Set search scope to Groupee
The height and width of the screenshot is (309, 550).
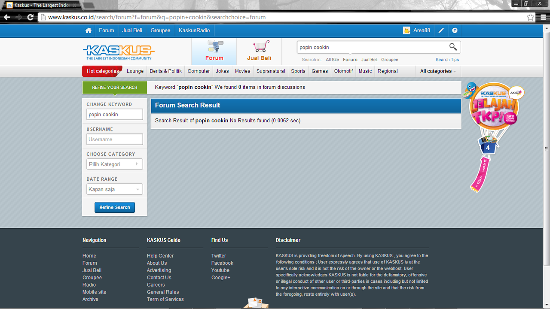390,60
